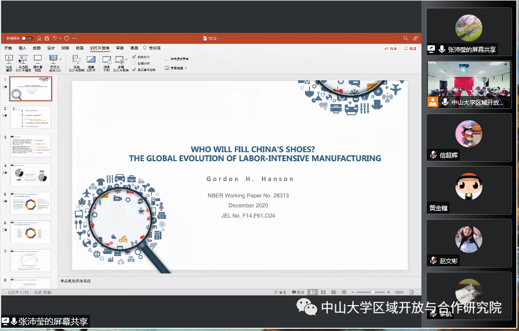Click the 从头播放 (Play from Start) icon
This screenshot has width=519, height=331.
(x=9, y=59)
